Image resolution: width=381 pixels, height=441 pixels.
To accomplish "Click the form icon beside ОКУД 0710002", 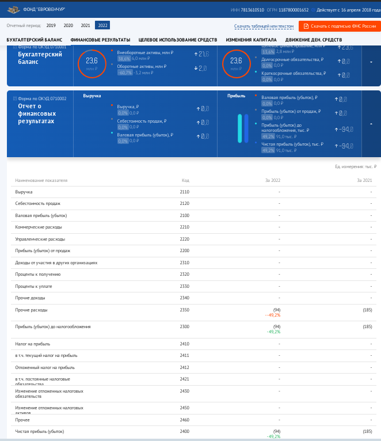I will 14,98.
